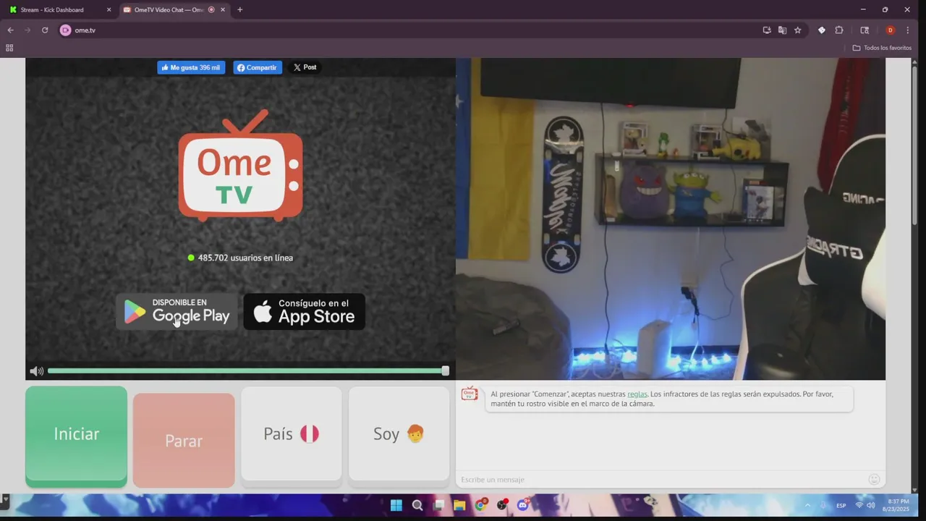Click the Facebook Compartir button
This screenshot has height=521, width=926.
258,67
